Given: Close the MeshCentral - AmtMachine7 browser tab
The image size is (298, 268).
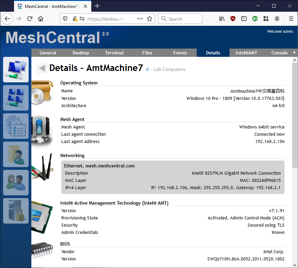Looking at the screenshot, I should 85,6.
